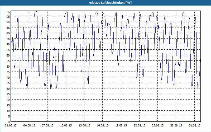Click the y-axis value '55'

pos(8,61)
